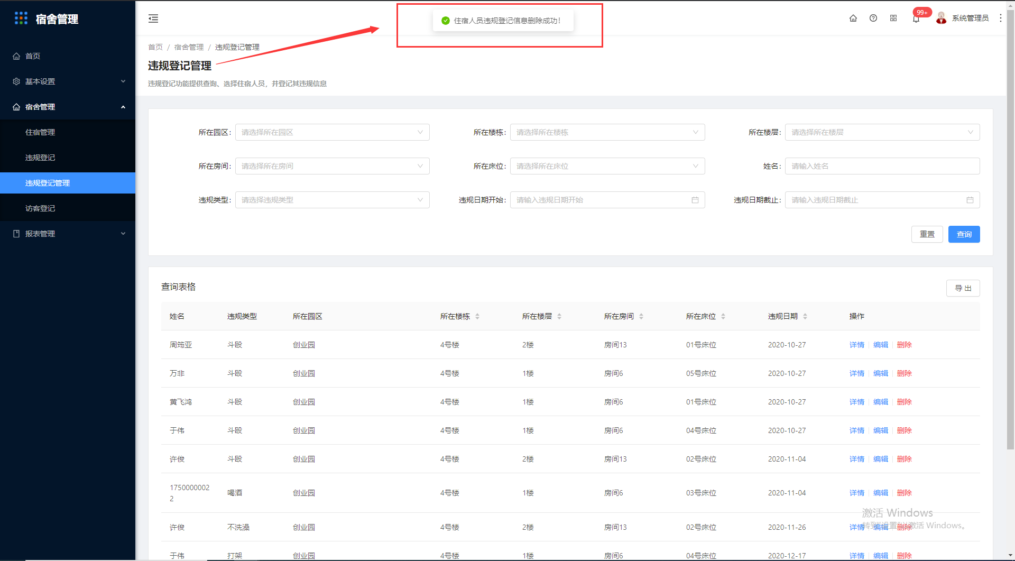
Task: Go to 宿舍管理 breadcrumb link
Action: (x=189, y=47)
